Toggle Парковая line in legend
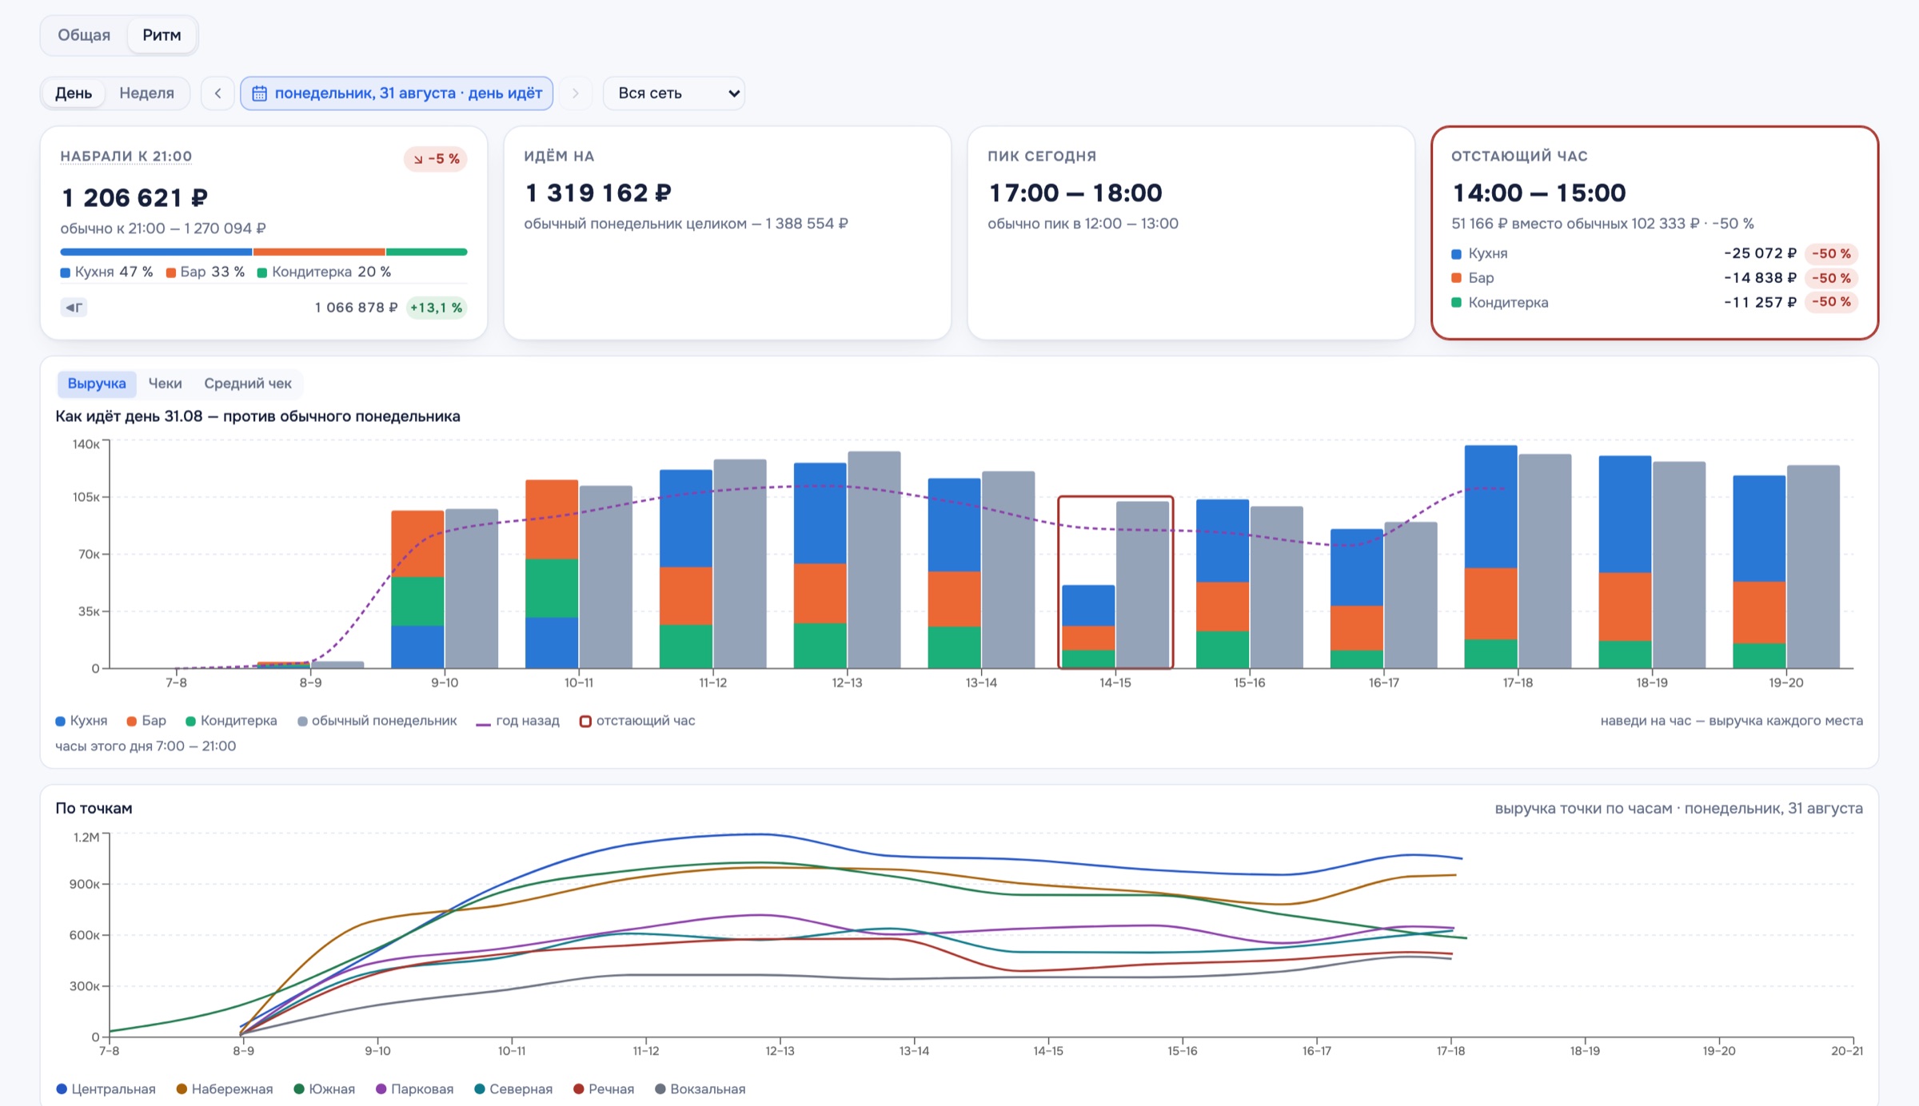The image size is (1919, 1106). [414, 1089]
